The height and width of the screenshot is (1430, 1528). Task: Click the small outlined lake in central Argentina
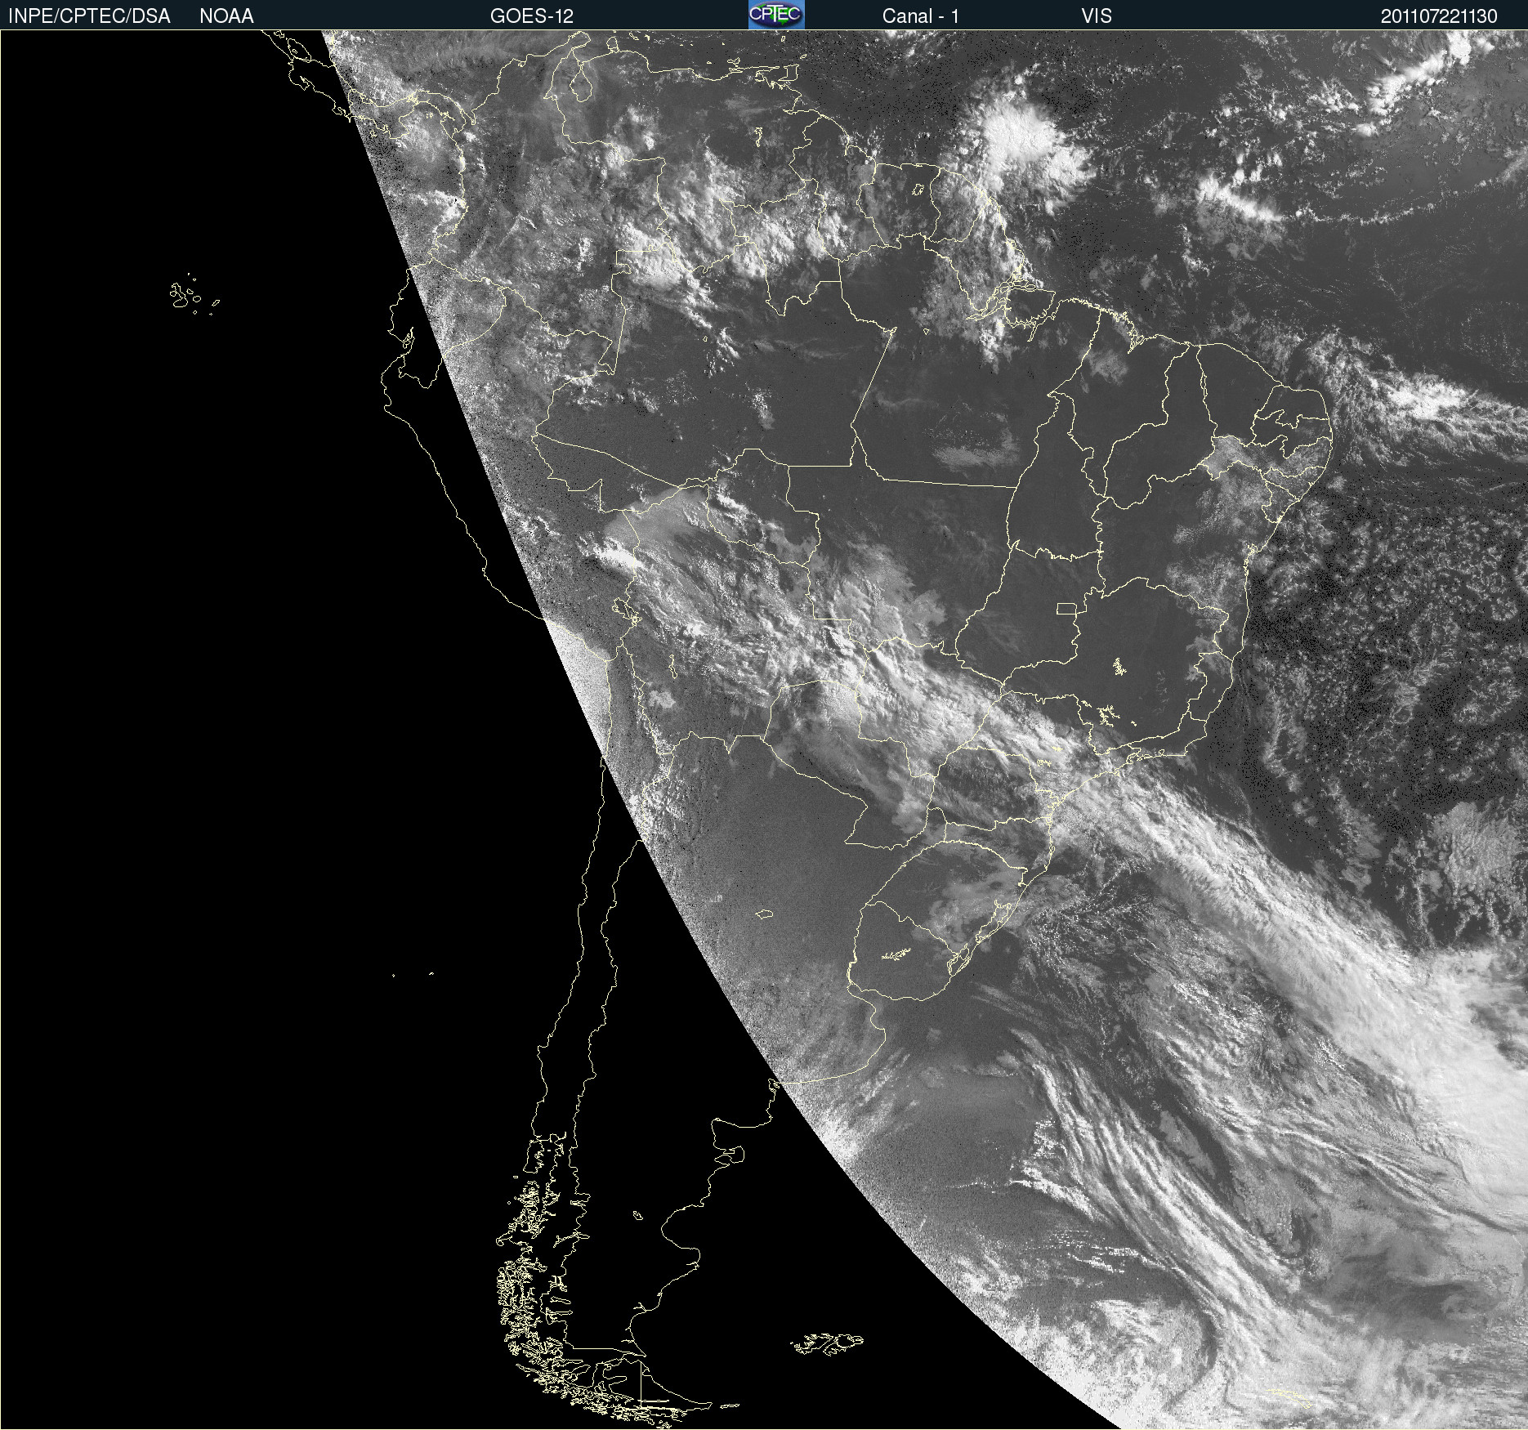pos(764,914)
